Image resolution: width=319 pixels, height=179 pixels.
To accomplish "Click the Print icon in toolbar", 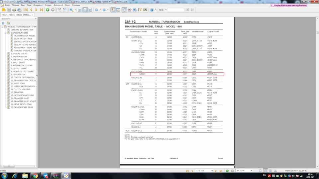I will pyautogui.click(x=14, y=10).
